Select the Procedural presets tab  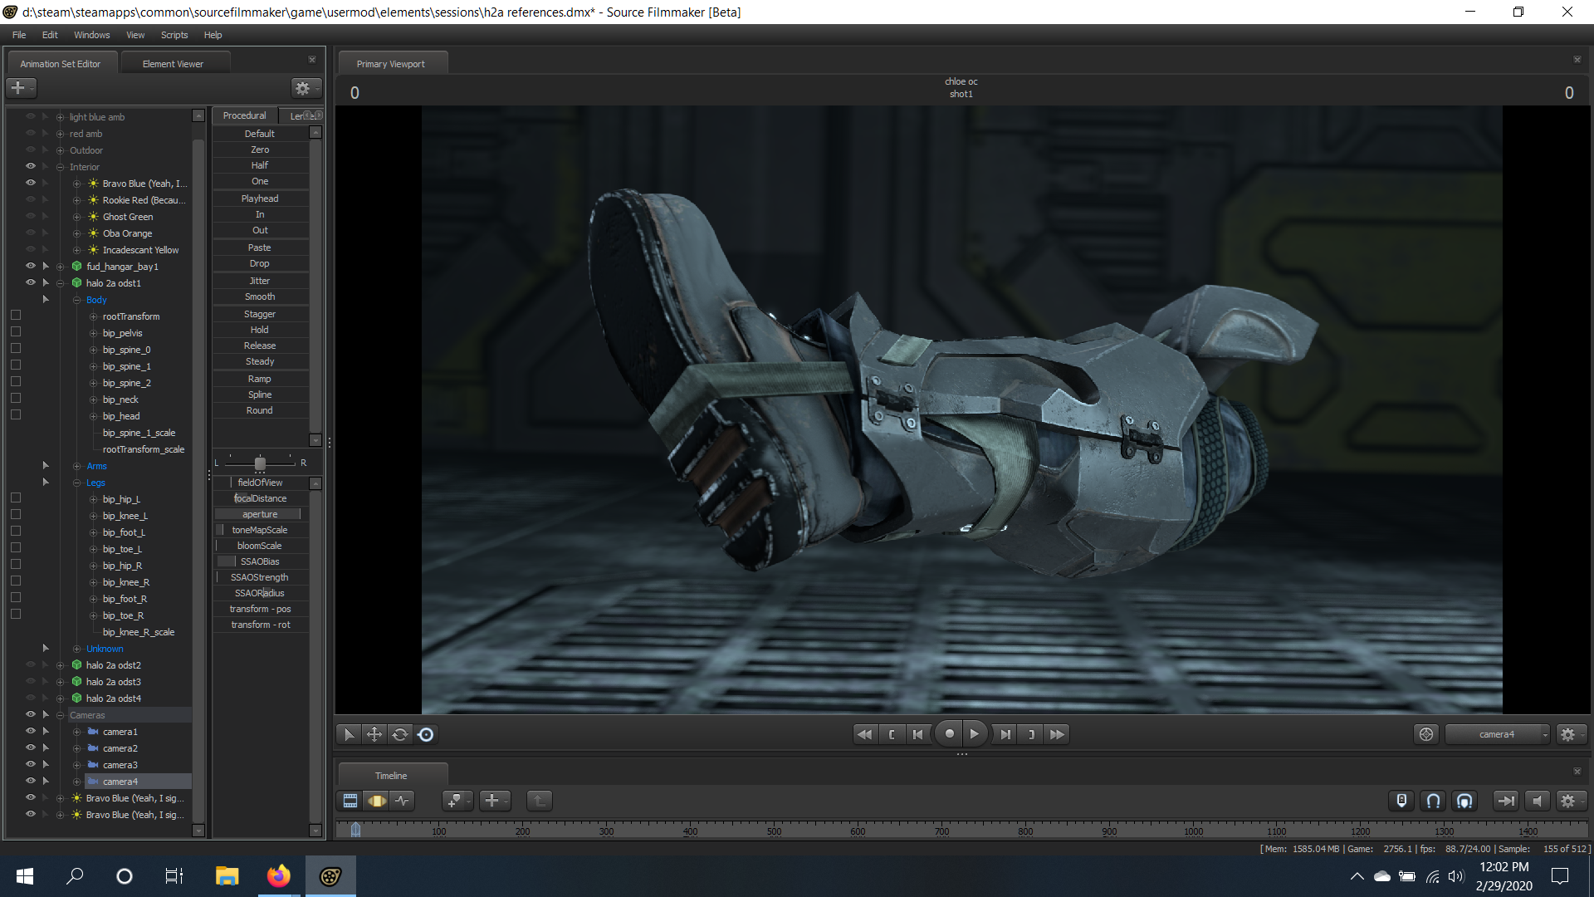coord(244,115)
